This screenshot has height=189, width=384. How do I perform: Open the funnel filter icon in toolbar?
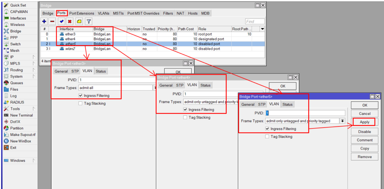click(88, 22)
